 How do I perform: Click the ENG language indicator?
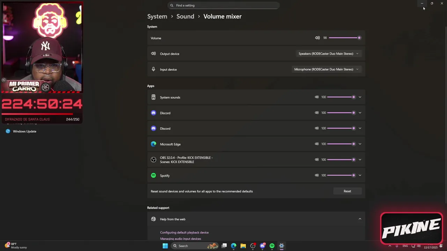point(405,246)
